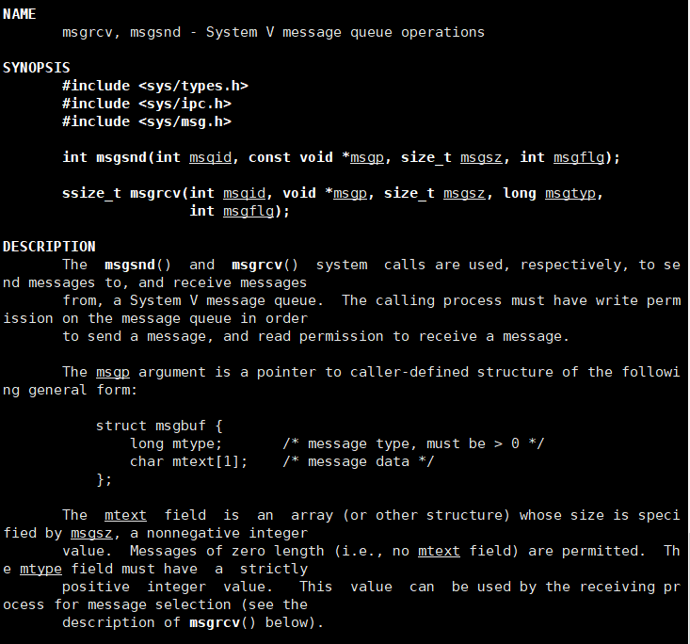The width and height of the screenshot is (690, 644).
Task: Click underlined mtype before 'field must have'
Action: pos(40,570)
